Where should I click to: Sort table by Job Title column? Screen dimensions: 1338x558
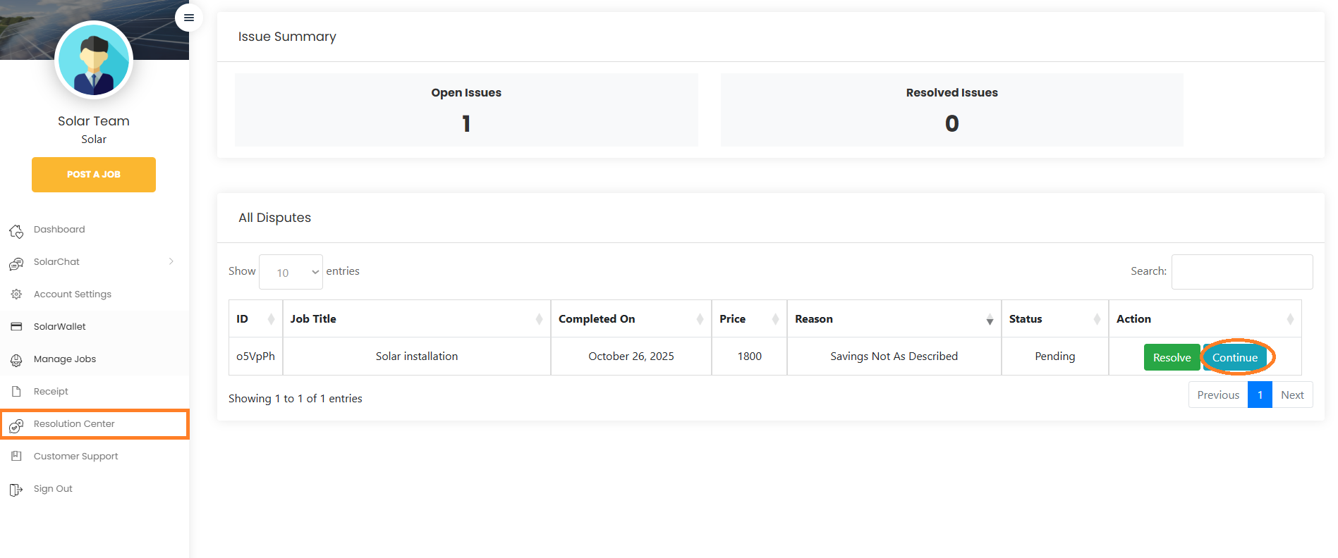416,319
